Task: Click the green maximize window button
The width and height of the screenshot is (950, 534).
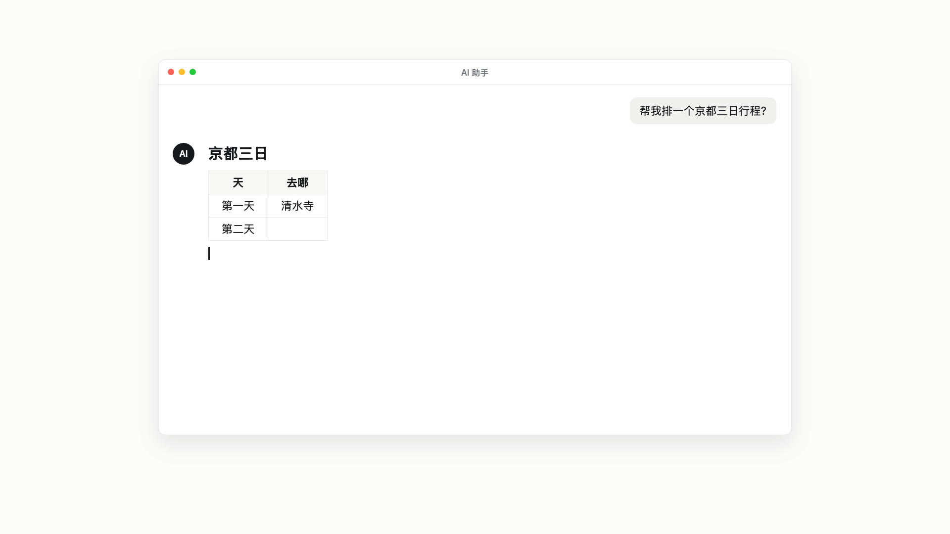Action: click(x=193, y=72)
